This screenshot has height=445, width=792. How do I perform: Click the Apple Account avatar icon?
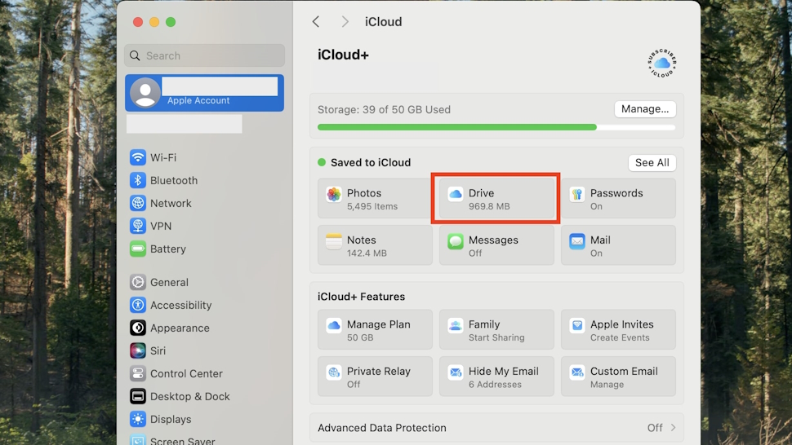click(145, 93)
